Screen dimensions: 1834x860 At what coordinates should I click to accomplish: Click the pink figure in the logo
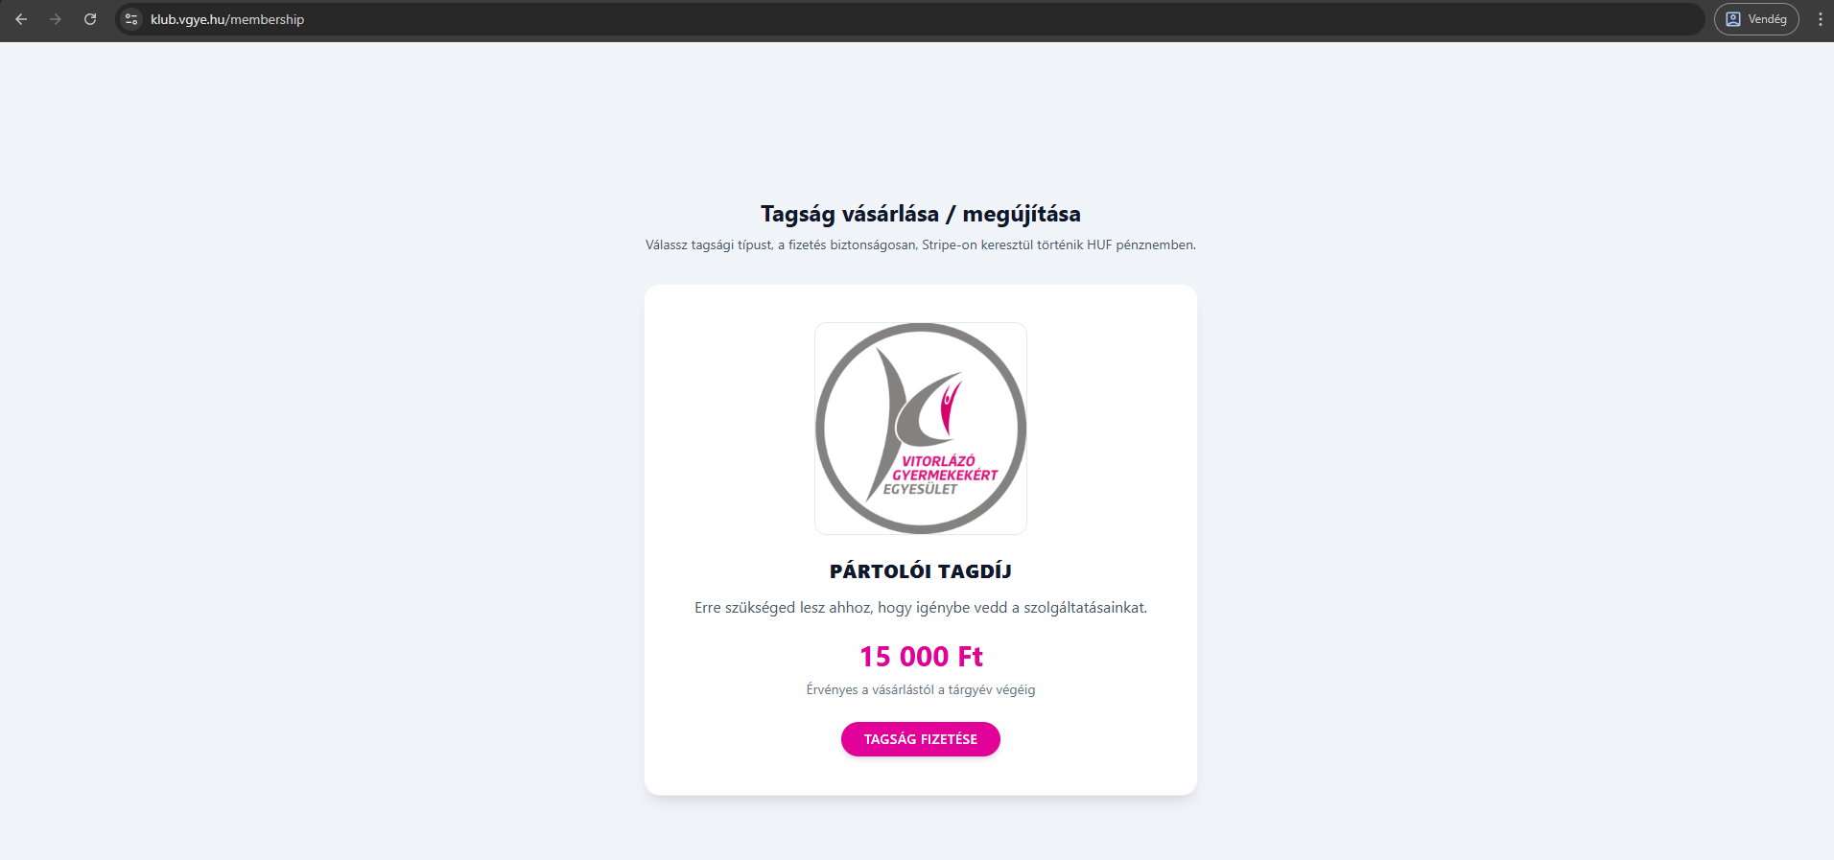951,407
